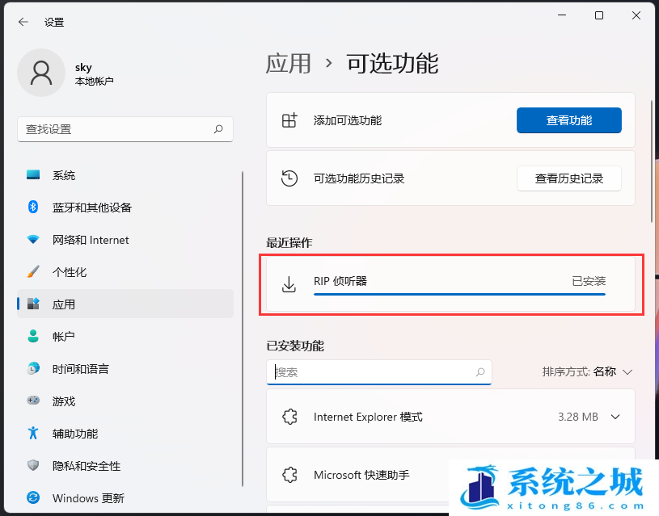Screen dimensions: 659x516
Task: Select the 系统 monitor icon
Action: 33,174
